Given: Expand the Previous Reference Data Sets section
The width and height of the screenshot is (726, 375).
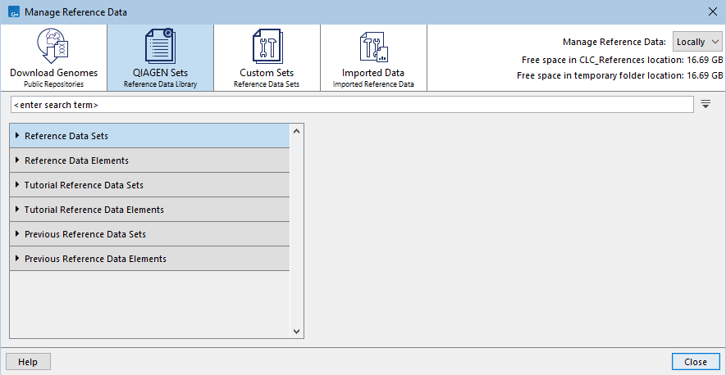Looking at the screenshot, I should (x=18, y=234).
